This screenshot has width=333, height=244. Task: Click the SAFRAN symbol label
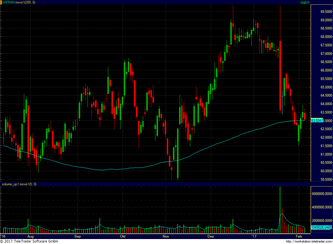[x=8, y=2]
